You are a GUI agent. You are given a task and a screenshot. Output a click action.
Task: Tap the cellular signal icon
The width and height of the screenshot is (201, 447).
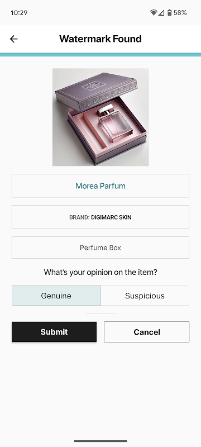[x=161, y=12]
